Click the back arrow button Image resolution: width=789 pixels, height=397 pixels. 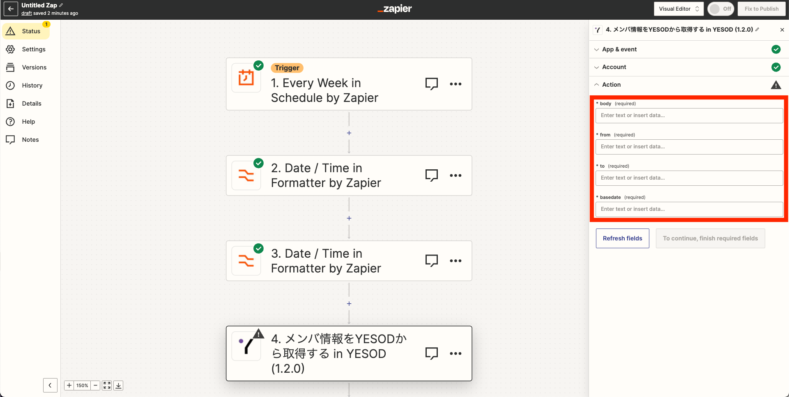(11, 9)
